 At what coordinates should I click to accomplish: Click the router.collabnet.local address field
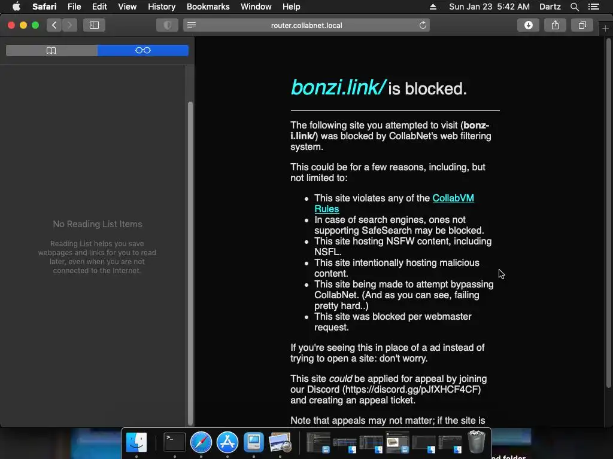pos(306,25)
